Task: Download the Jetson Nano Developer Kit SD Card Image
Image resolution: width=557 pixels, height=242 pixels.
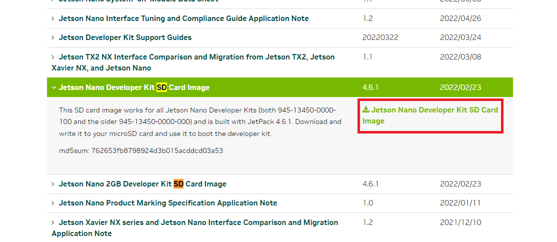Action: (430, 115)
